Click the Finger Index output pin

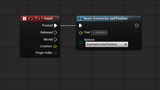pyautogui.click(x=55, y=53)
